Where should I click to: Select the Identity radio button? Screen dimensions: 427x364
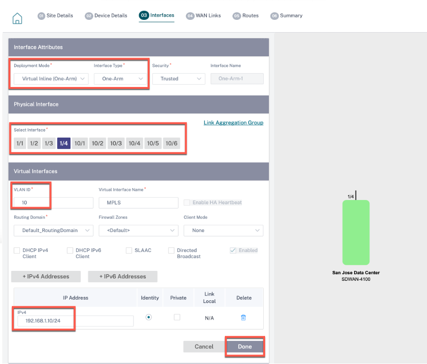149,317
